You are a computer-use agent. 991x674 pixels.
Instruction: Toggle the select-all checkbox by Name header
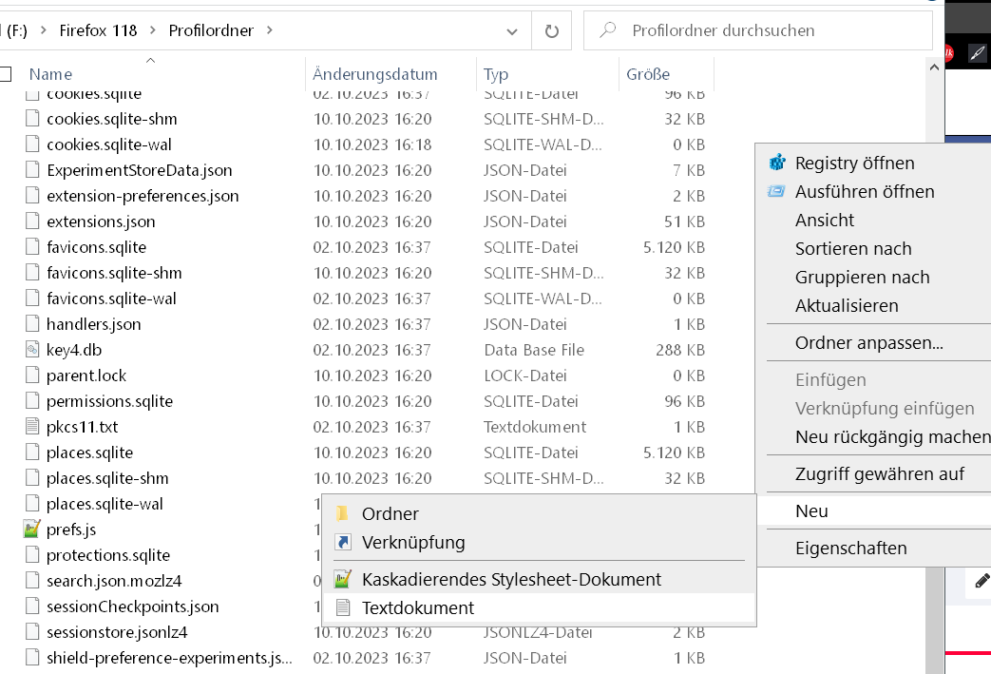coord(5,74)
